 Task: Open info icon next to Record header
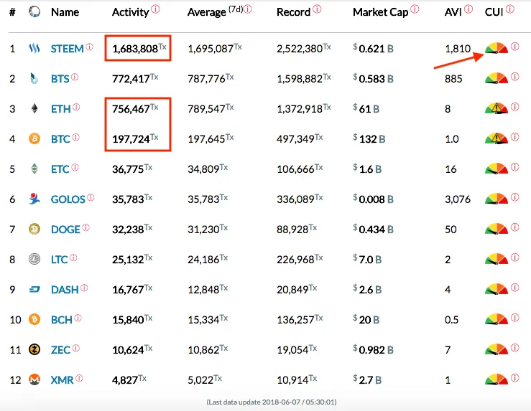(x=317, y=9)
